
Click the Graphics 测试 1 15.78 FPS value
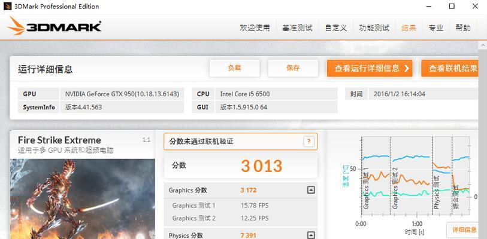pos(255,205)
